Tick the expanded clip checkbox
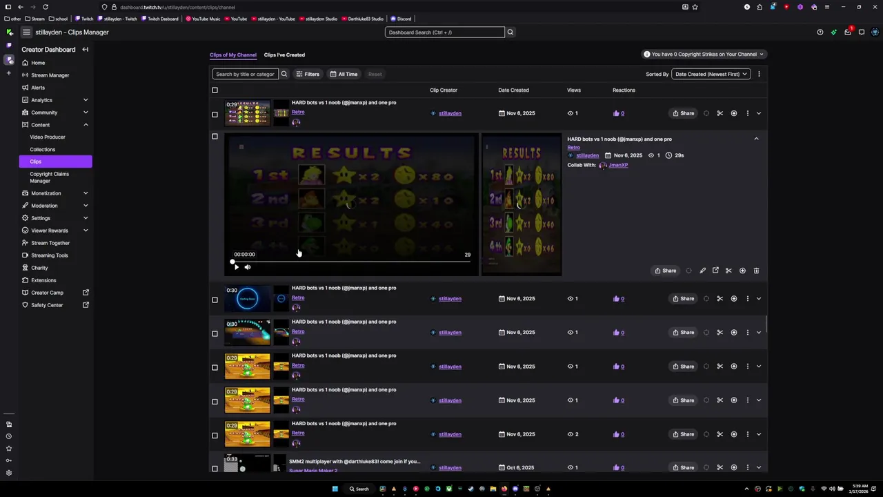 pyautogui.click(x=215, y=137)
